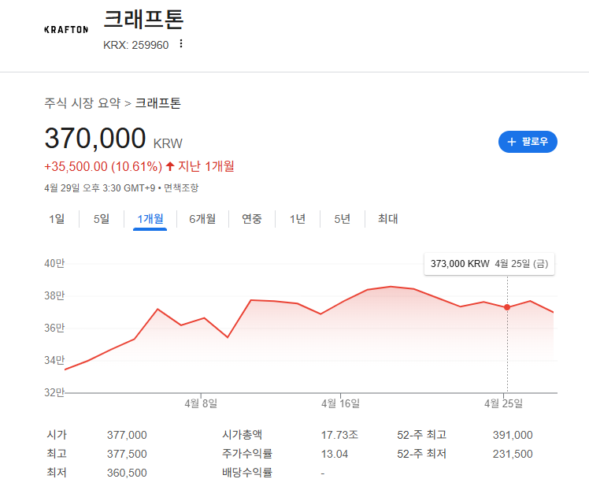
Task: Click the breadcrumb text 크래프톤
Action: pyautogui.click(x=157, y=103)
